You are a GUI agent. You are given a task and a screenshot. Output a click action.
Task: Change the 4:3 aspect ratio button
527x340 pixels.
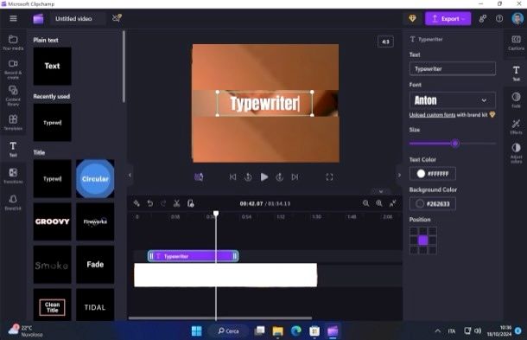[x=385, y=42]
